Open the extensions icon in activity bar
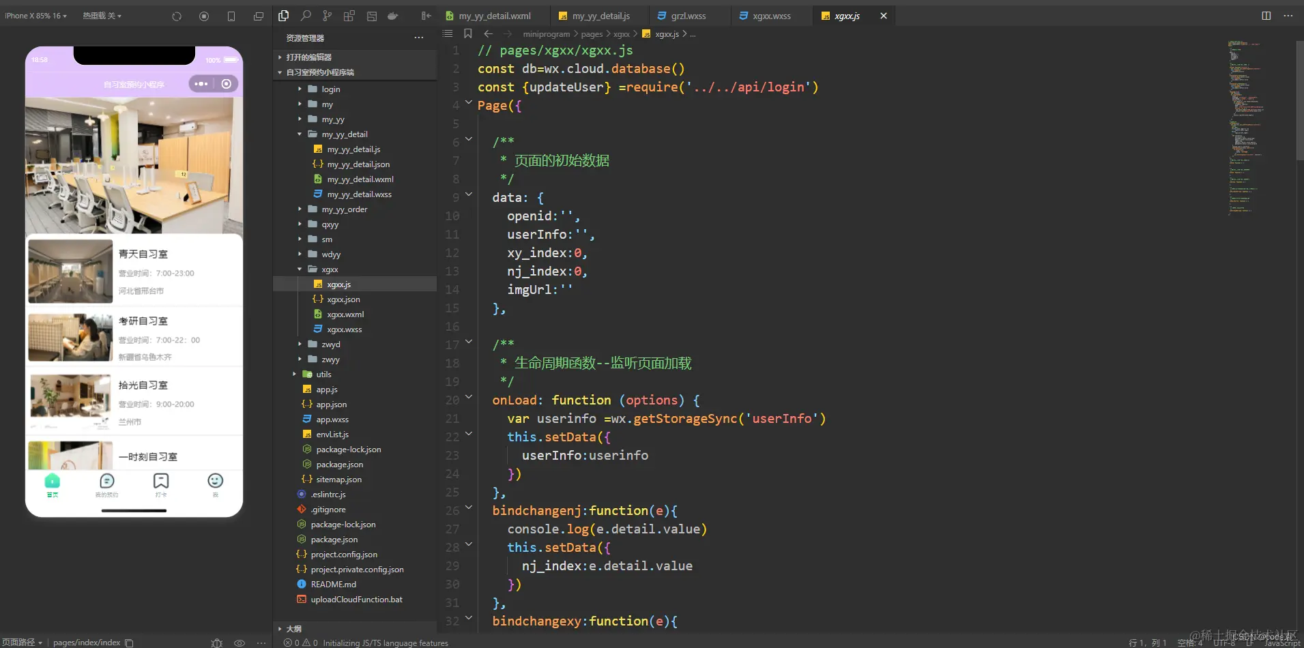 pos(349,16)
